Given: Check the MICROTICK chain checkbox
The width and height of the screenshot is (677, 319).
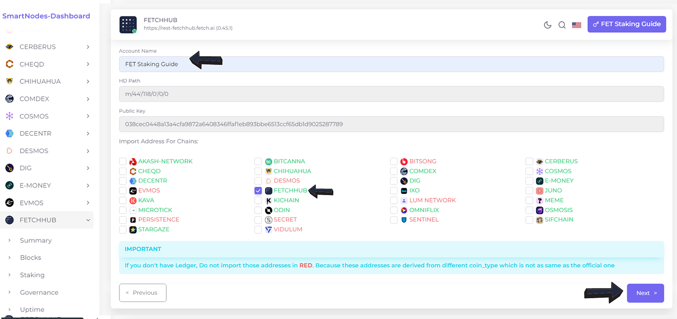Looking at the screenshot, I should 123,210.
